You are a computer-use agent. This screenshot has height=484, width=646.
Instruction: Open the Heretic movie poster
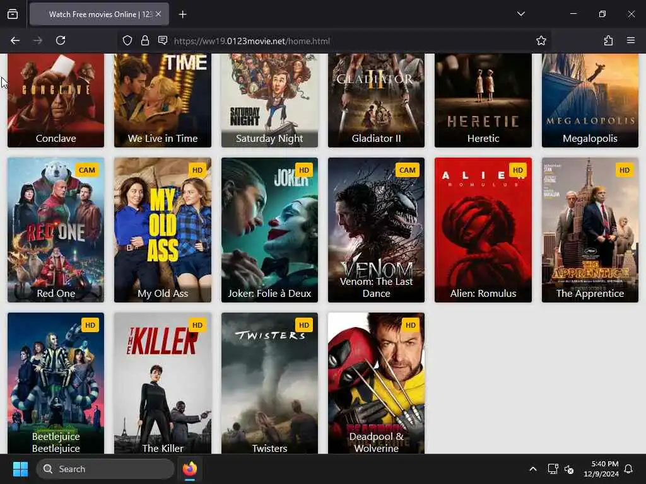pyautogui.click(x=483, y=100)
